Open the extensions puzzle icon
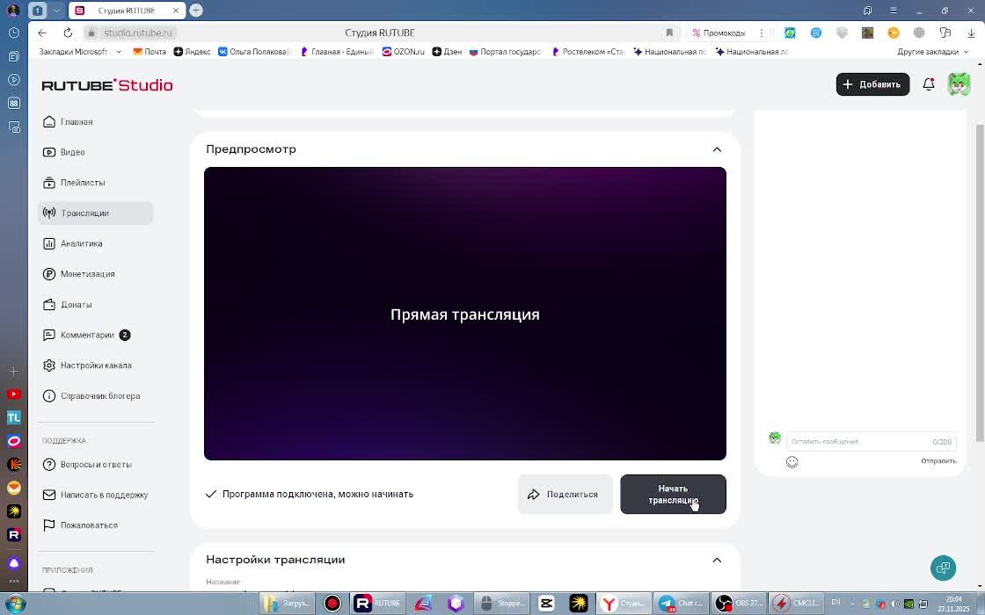985x615 pixels. [x=945, y=33]
